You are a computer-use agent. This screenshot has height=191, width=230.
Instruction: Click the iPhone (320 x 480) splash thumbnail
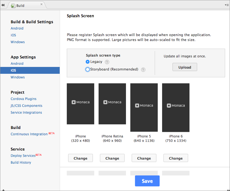(x=80, y=104)
